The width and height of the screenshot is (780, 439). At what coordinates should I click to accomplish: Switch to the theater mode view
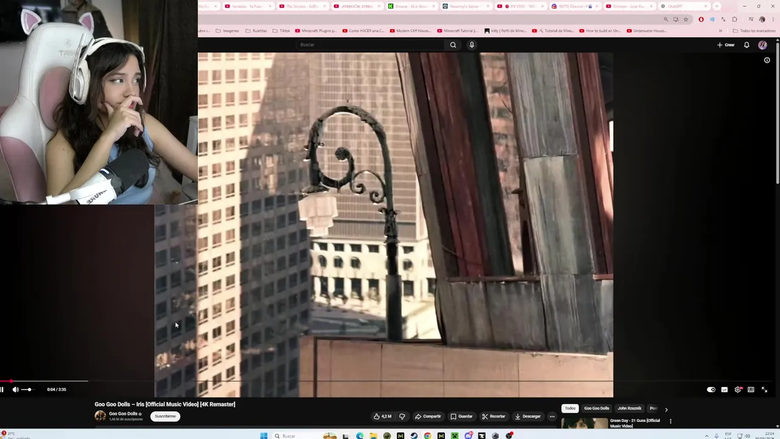coord(751,390)
